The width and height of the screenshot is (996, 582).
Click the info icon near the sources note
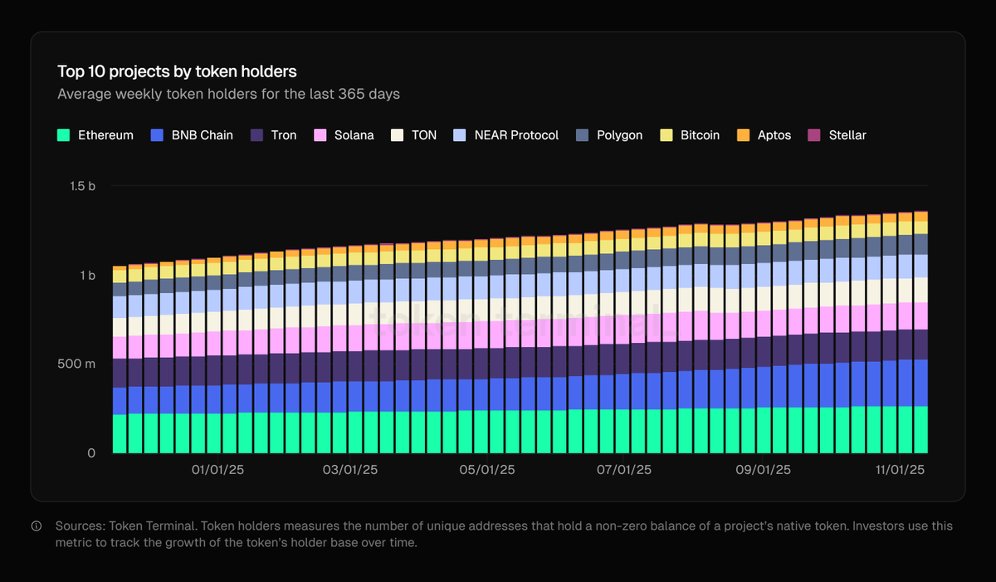pyautogui.click(x=37, y=526)
